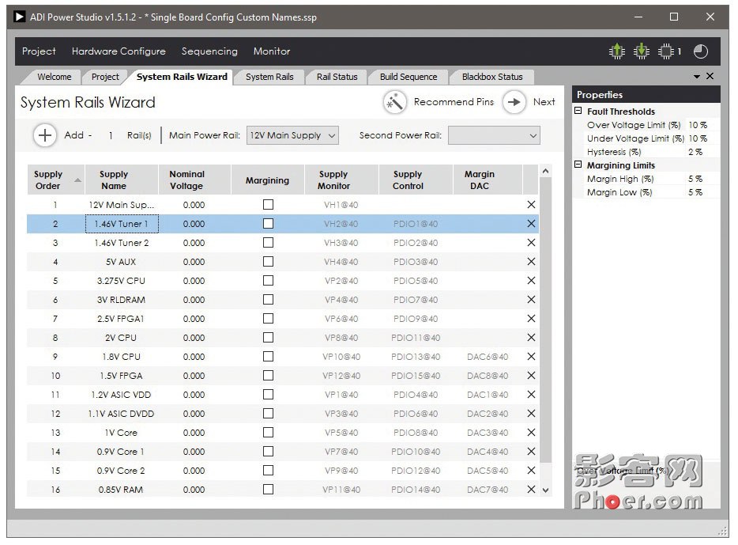Delete the 2V CPU rail row
Viewport: 738px width, 545px height.
click(x=531, y=337)
